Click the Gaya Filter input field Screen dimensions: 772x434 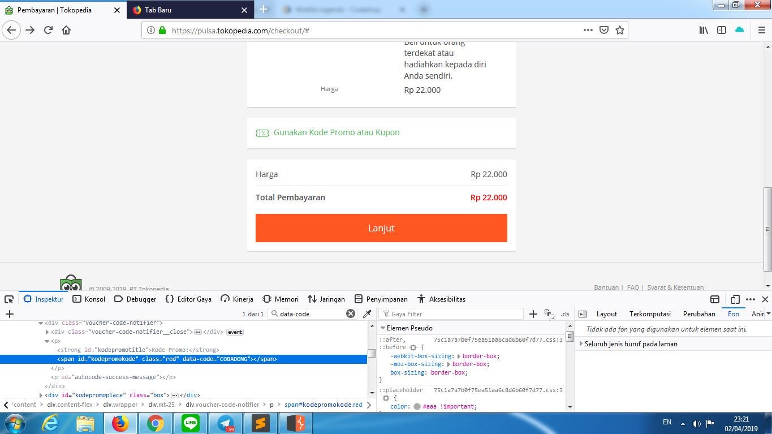pos(451,314)
